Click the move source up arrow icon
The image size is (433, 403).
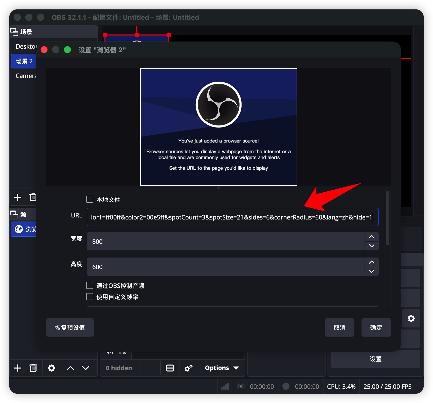click(70, 368)
